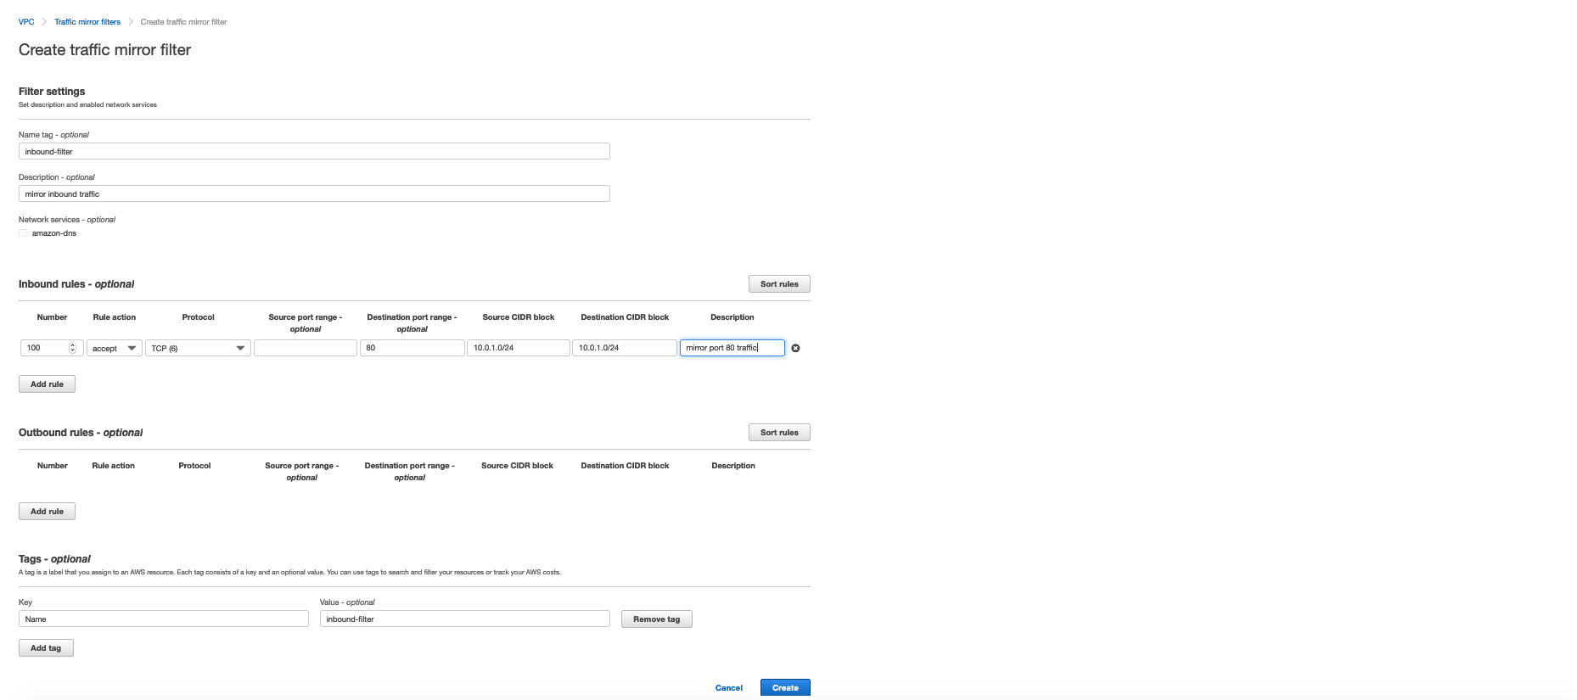Click the 'Filter settings' heading
The height and width of the screenshot is (700, 1577).
coord(52,92)
